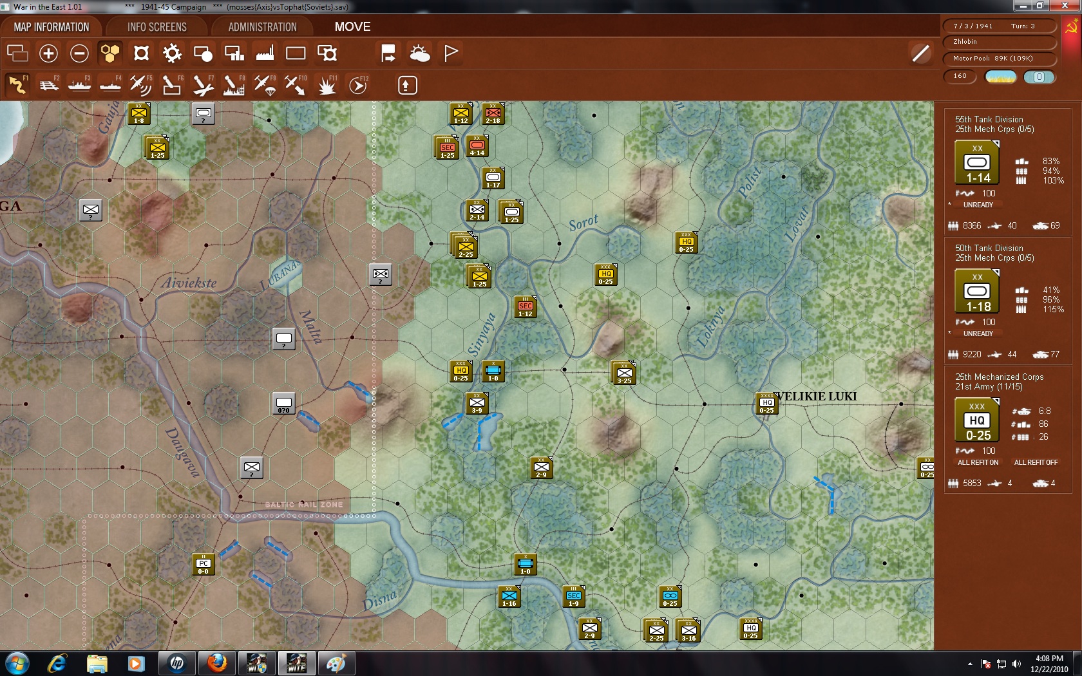Viewport: 1082px width, 676px height.
Task: Select F10 air transfer mode
Action: point(296,85)
